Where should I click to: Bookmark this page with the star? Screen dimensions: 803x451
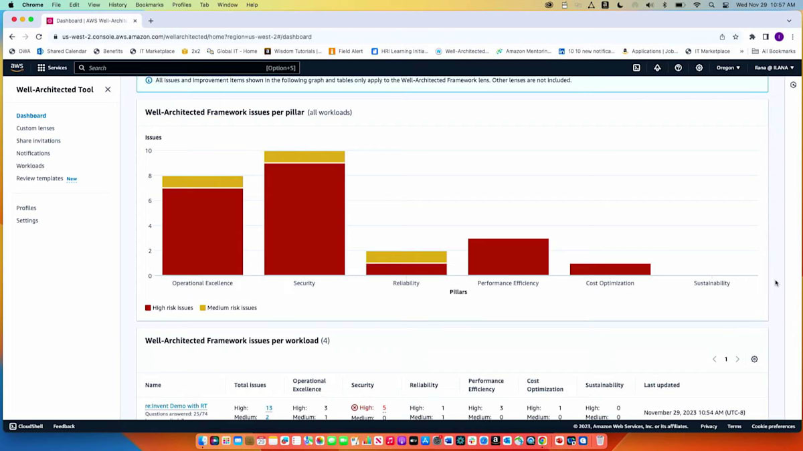(735, 37)
